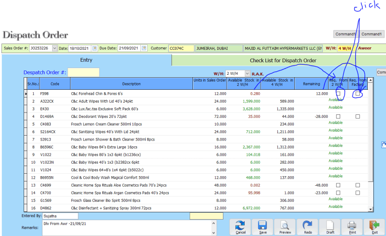This screenshot has width=386, height=236.
Task: Click the yellow field beside Entered By
Action: tap(207, 216)
